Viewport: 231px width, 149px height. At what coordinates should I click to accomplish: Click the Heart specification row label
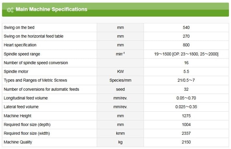click(20, 45)
